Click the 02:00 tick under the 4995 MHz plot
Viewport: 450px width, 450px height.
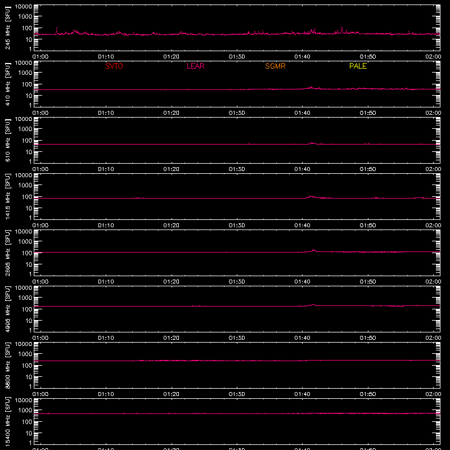pyautogui.click(x=433, y=338)
